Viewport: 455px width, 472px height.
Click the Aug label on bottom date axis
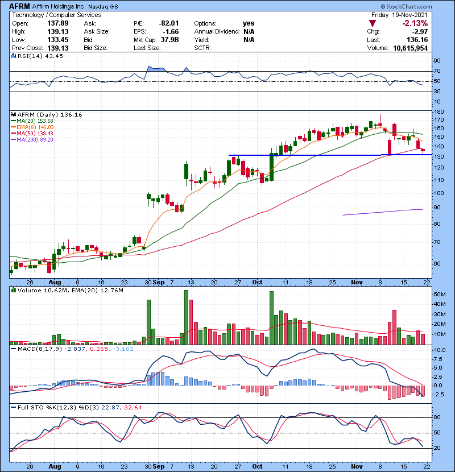click(55, 466)
